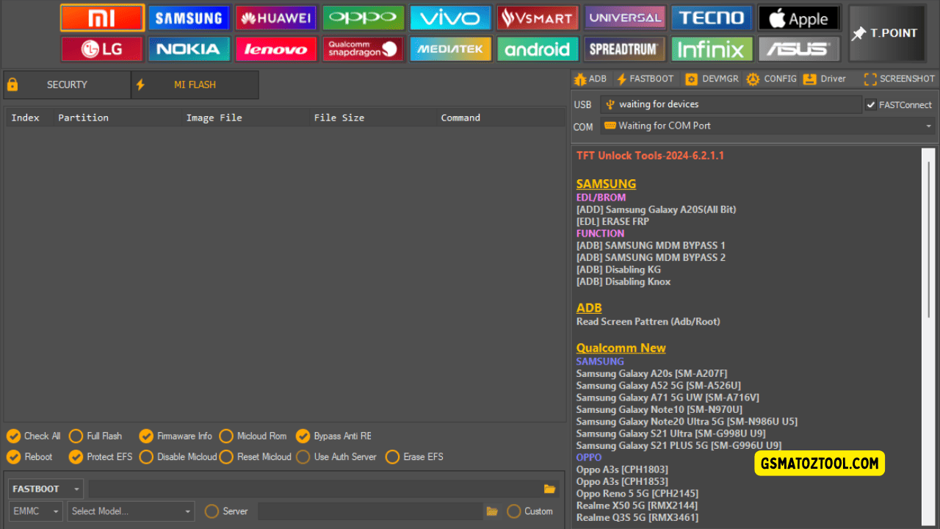The height and width of the screenshot is (529, 940).
Task: Switch to the MI FLASH tab
Action: point(195,84)
